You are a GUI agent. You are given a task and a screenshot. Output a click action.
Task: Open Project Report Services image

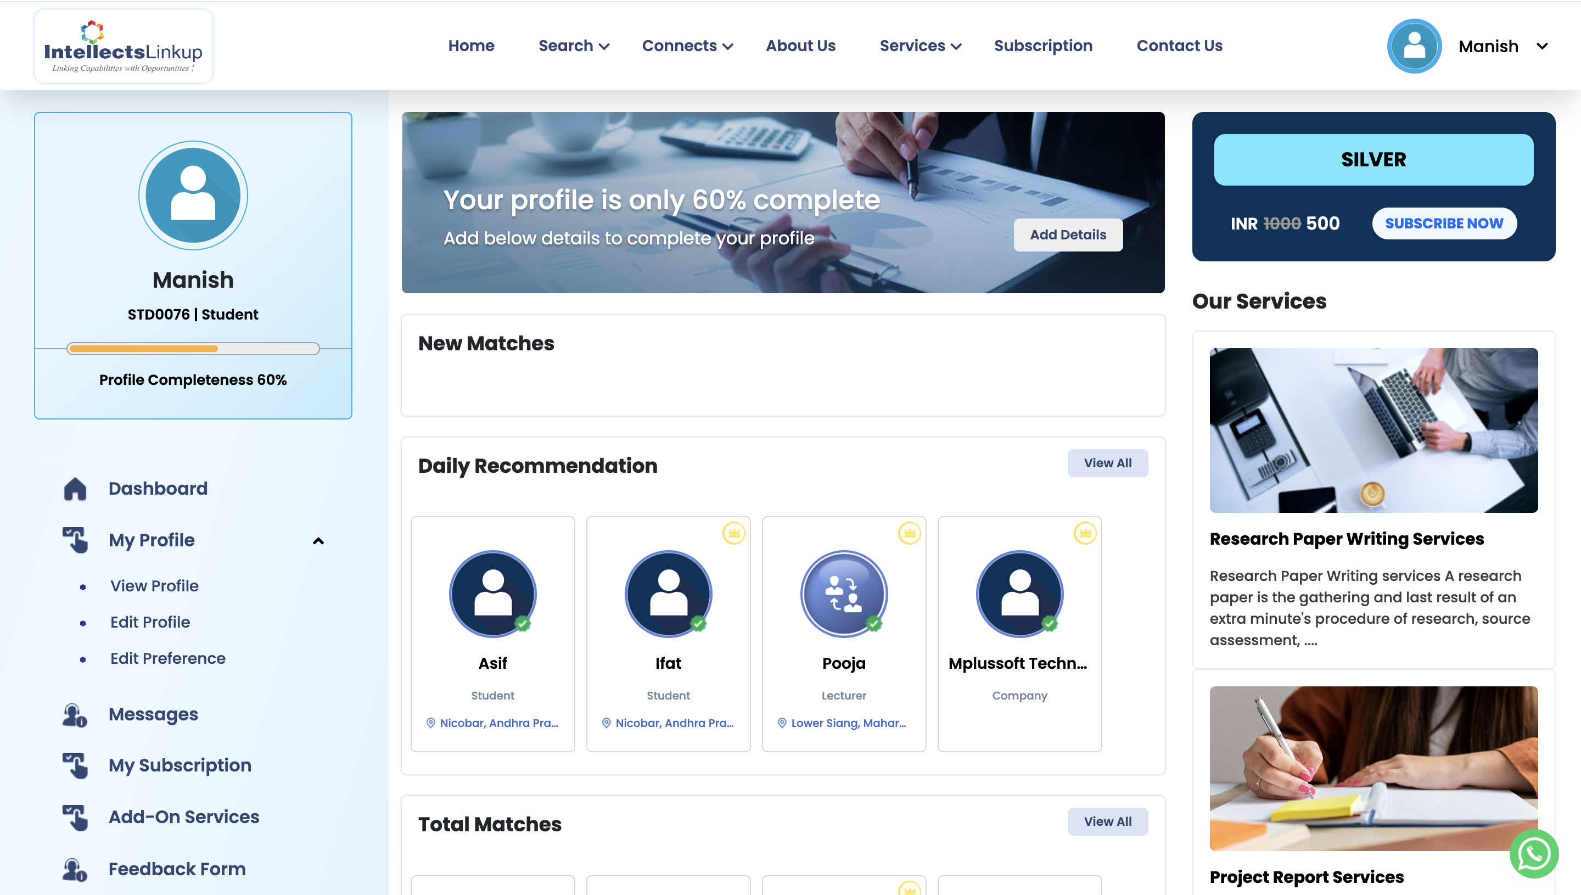(1373, 768)
